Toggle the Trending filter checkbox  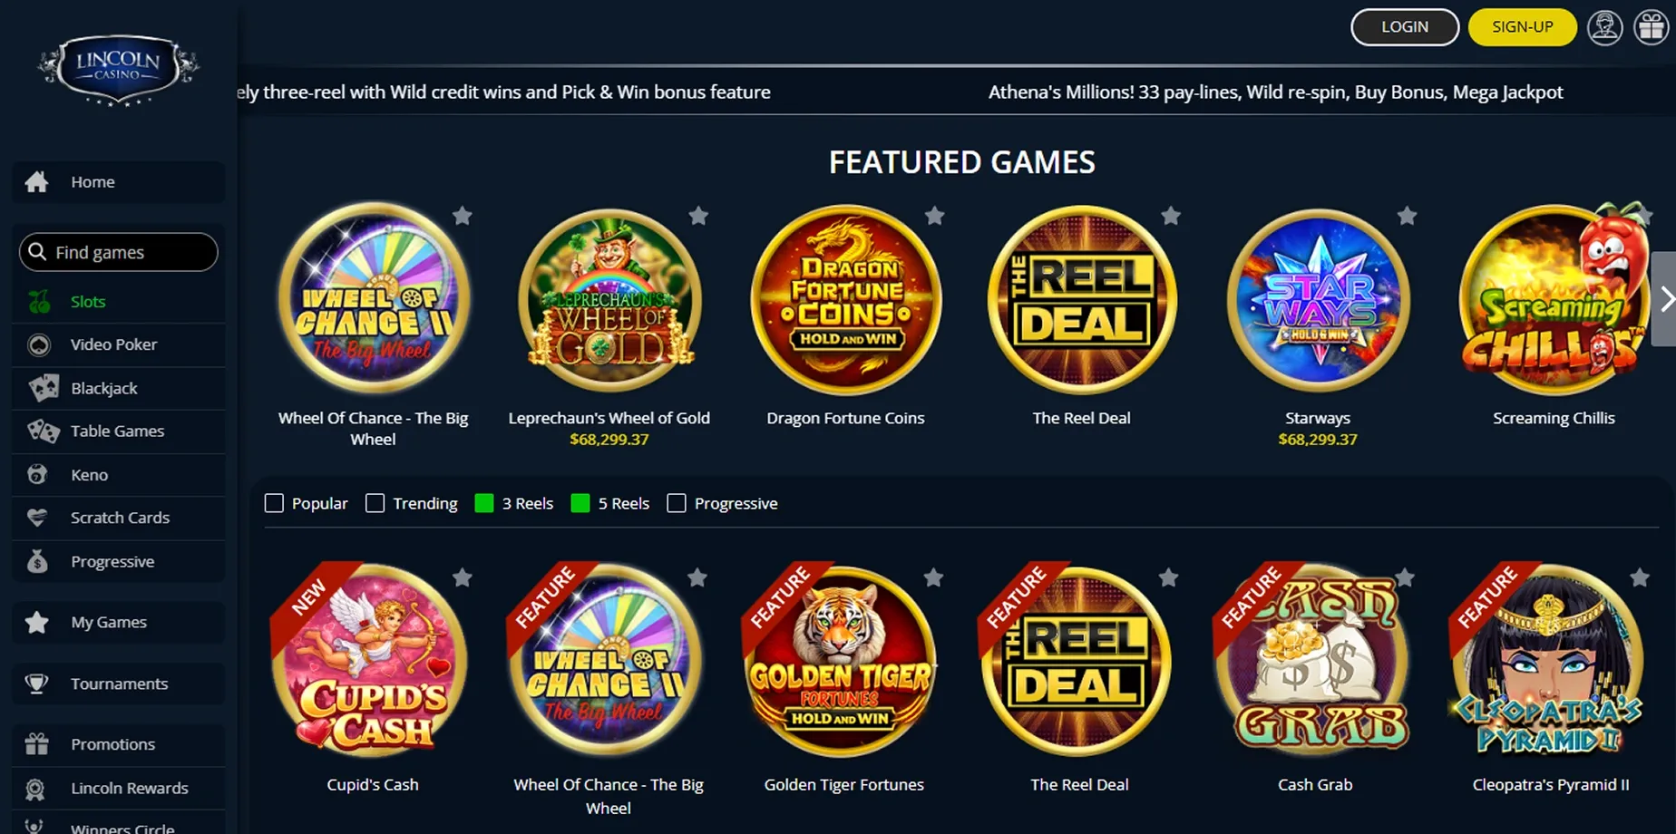[375, 503]
